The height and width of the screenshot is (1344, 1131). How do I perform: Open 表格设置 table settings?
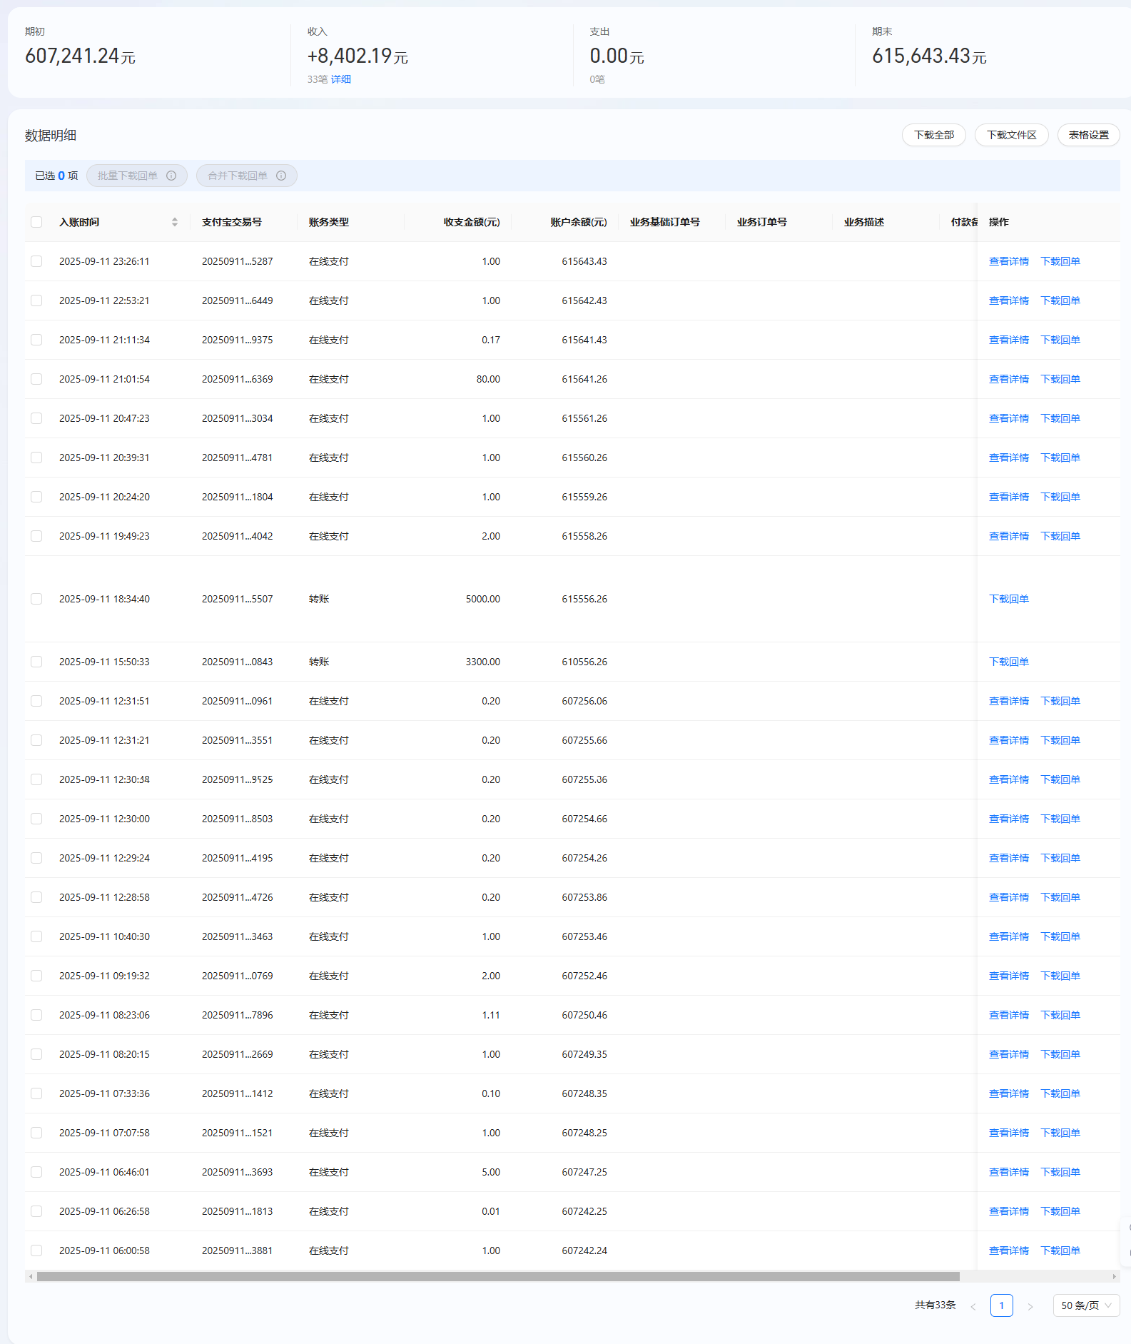1088,135
